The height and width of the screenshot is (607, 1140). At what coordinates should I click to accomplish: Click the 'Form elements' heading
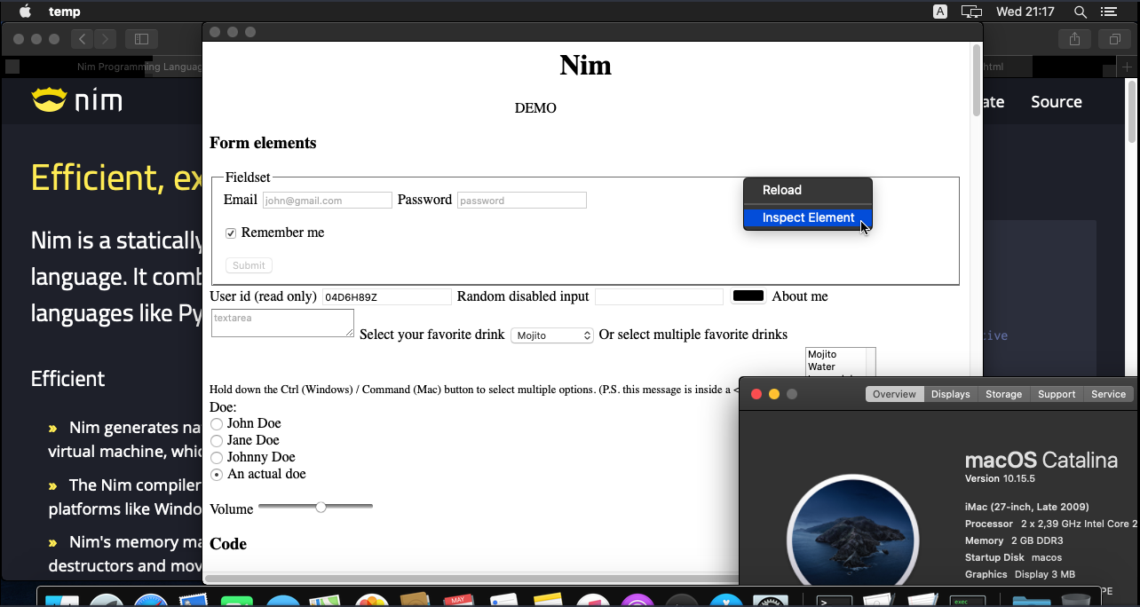point(263,143)
